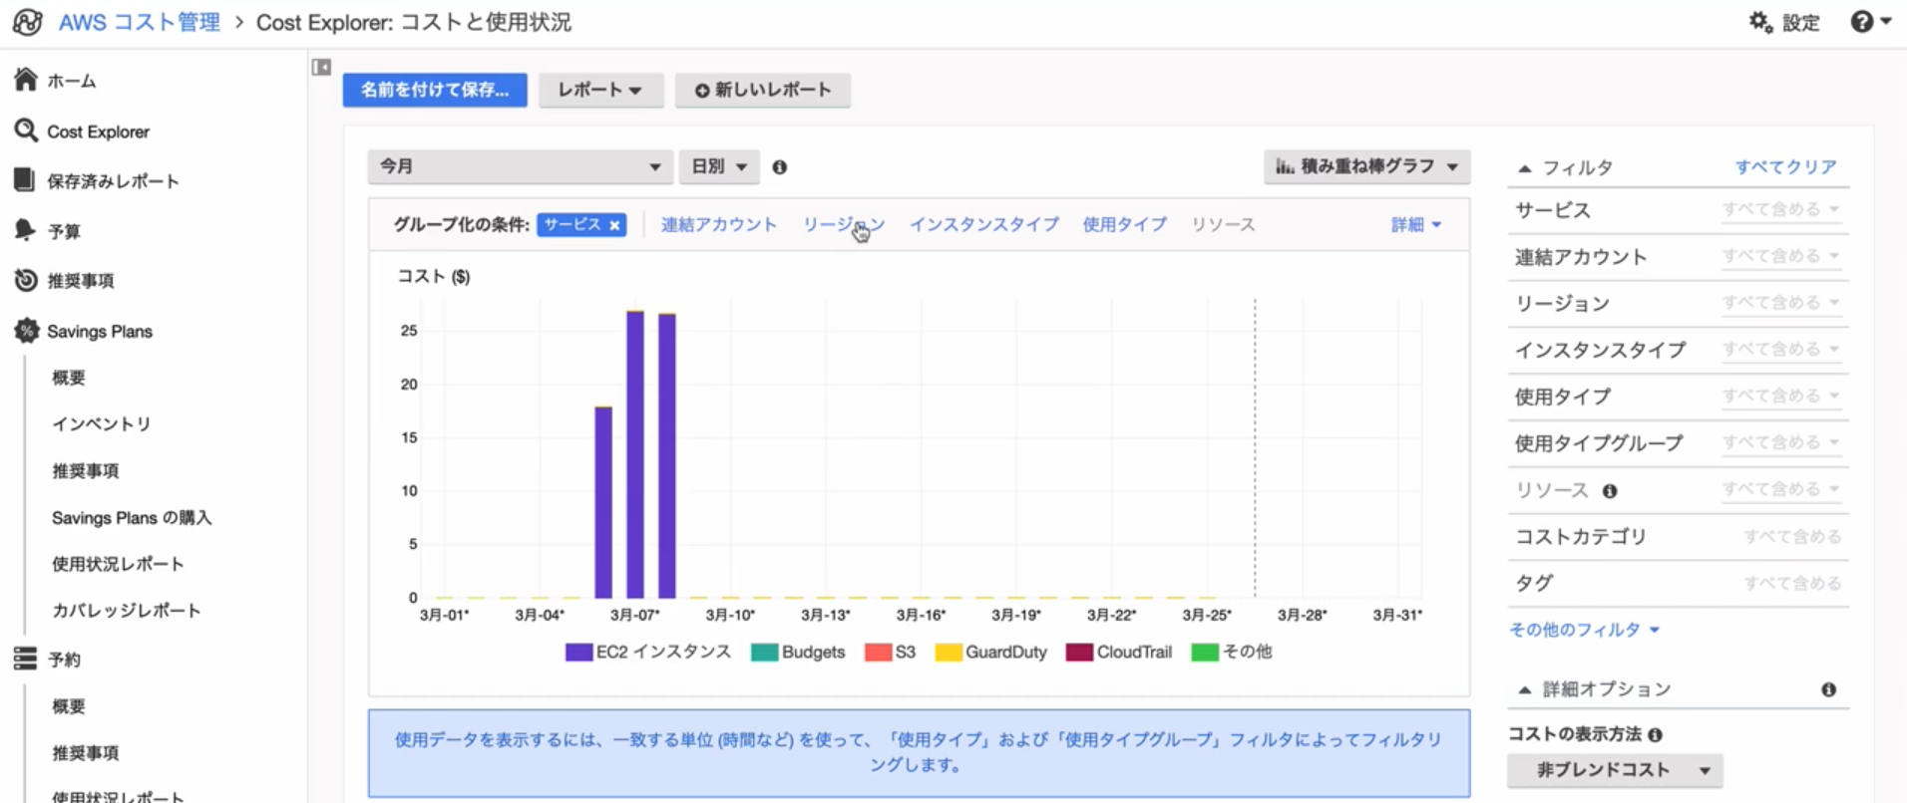Open the 積み重ね棒グラフ chart type dropdown
The image size is (1907, 803).
[x=1366, y=166]
